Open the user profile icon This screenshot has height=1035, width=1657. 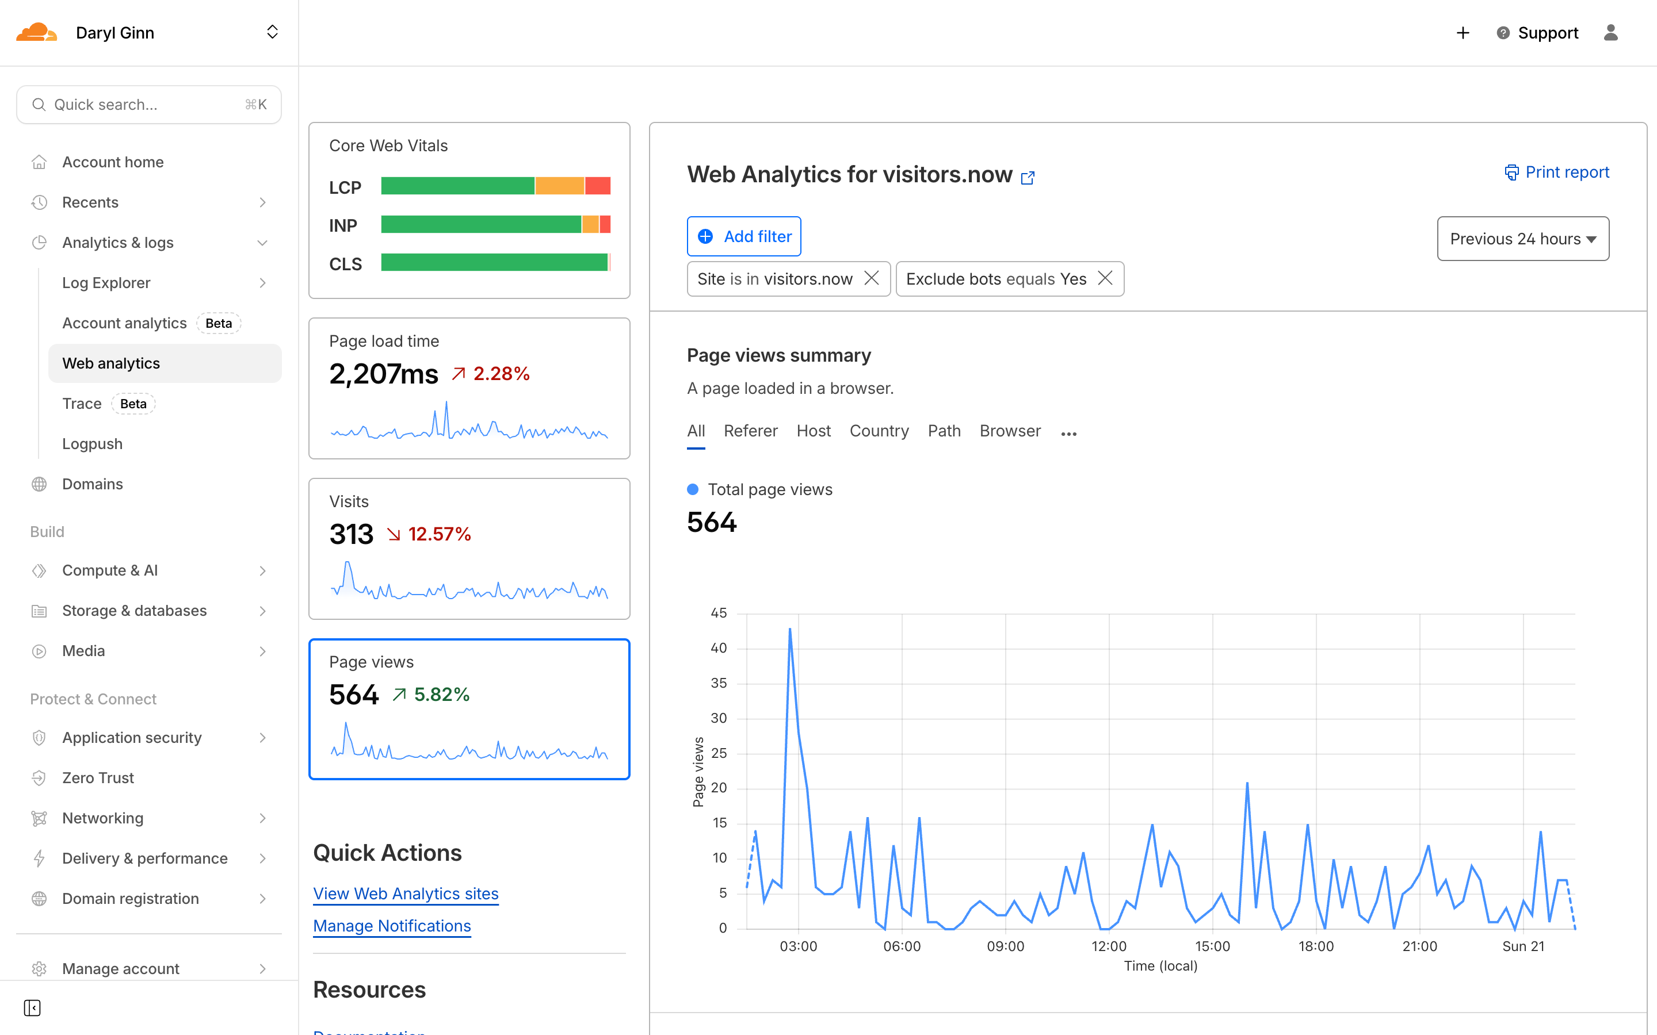1610,33
